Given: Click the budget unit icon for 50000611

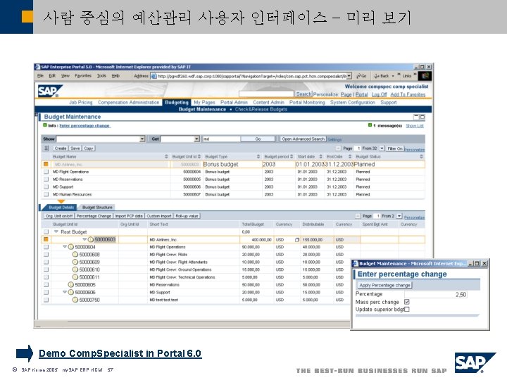Looking at the screenshot, I should click(x=75, y=277).
